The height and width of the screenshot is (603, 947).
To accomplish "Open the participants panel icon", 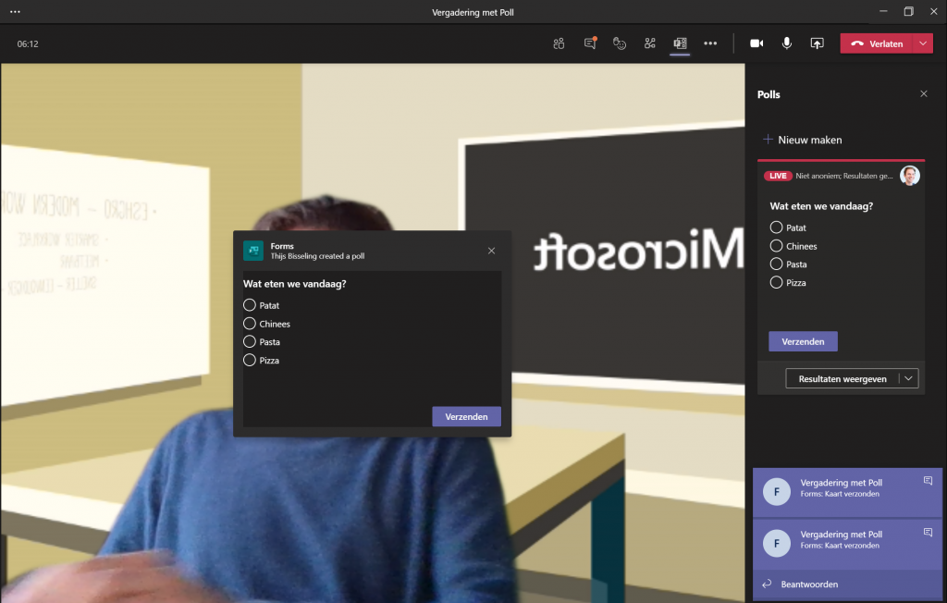I will tap(559, 43).
